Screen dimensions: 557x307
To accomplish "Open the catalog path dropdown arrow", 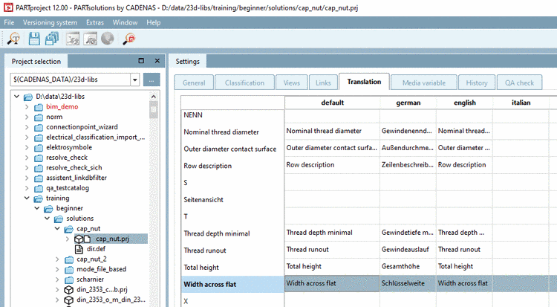I will 135,80.
